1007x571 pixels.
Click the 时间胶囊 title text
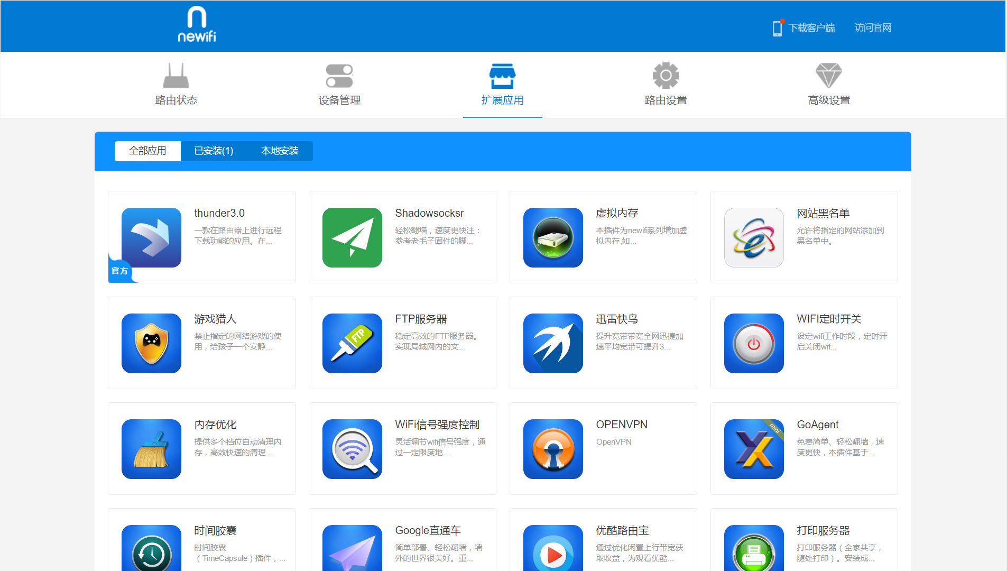coord(215,530)
